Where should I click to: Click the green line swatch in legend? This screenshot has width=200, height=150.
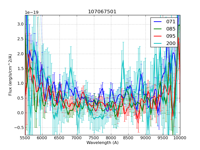point(158,29)
